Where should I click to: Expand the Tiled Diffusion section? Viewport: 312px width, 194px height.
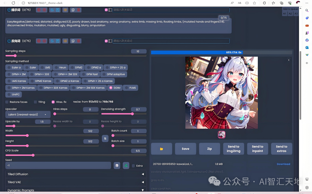pos(76,174)
